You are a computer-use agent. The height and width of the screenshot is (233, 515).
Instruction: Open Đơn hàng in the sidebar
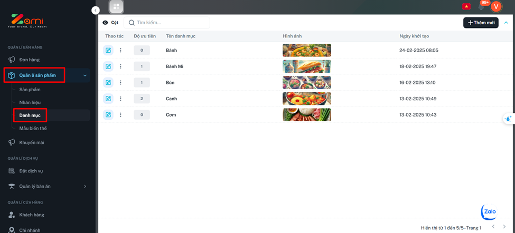click(30, 60)
